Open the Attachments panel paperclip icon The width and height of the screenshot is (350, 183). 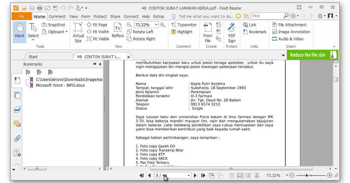point(17,139)
